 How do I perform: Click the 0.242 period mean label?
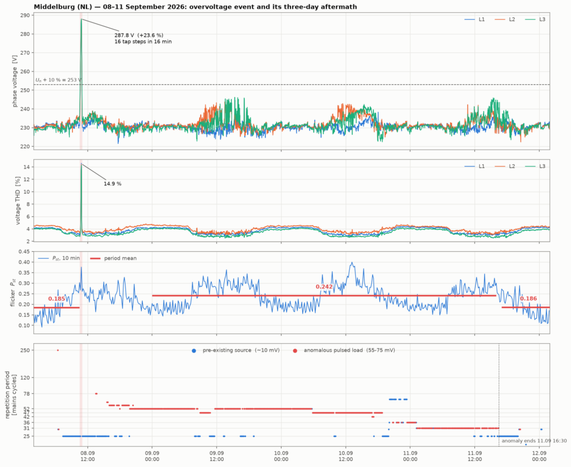[x=324, y=287]
